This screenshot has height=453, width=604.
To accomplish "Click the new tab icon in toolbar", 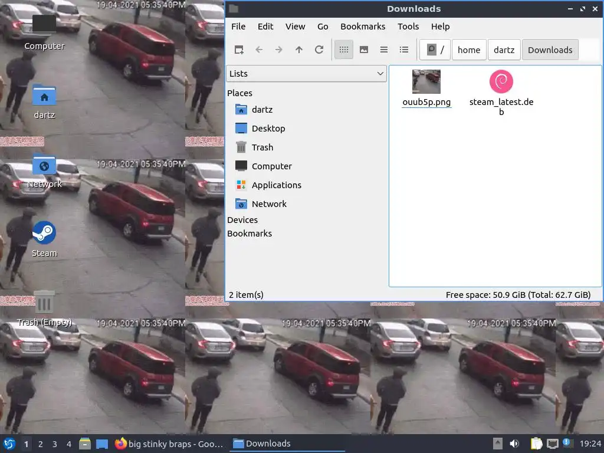I will click(x=239, y=50).
